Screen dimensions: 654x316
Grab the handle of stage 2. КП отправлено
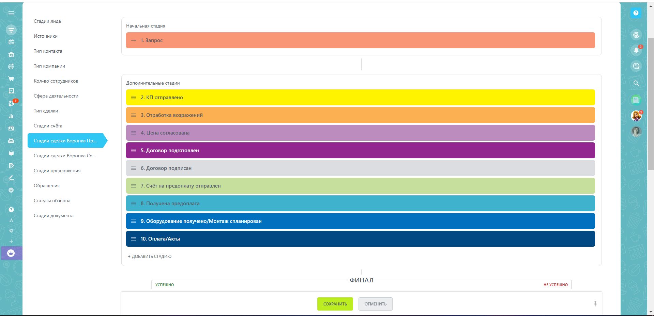[x=134, y=98]
